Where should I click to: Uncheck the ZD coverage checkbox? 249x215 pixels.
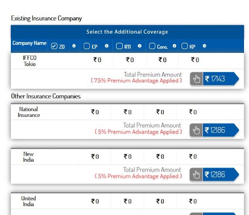pos(54,46)
